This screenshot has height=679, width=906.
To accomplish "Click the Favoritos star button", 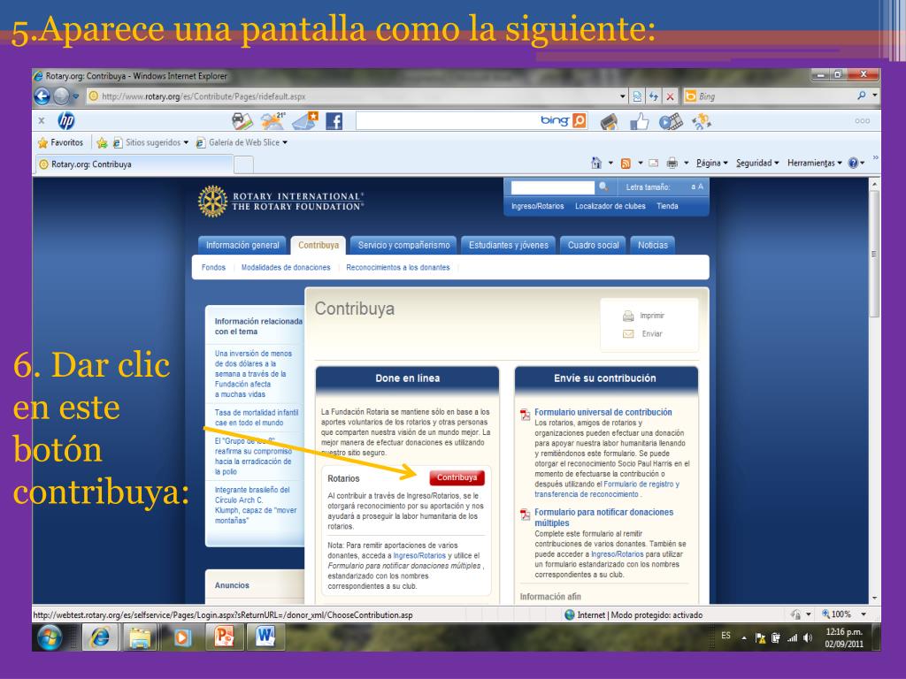I will (x=61, y=142).
